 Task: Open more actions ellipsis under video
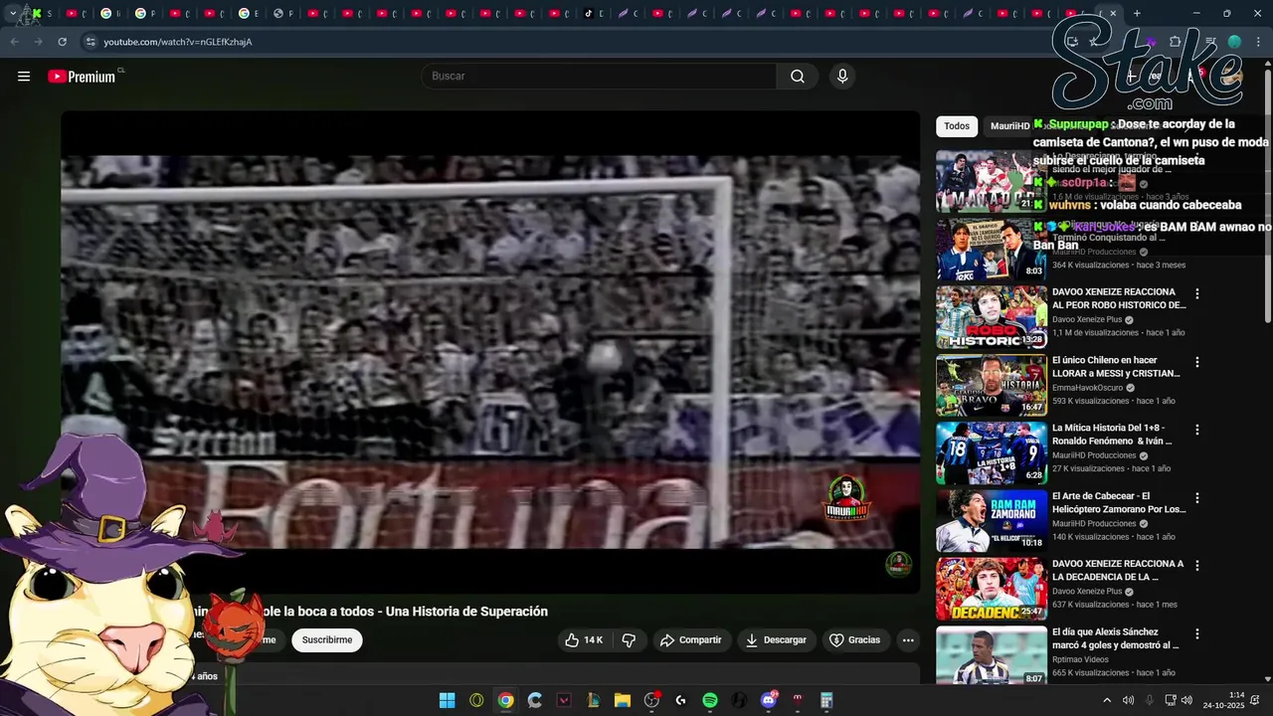coord(908,640)
